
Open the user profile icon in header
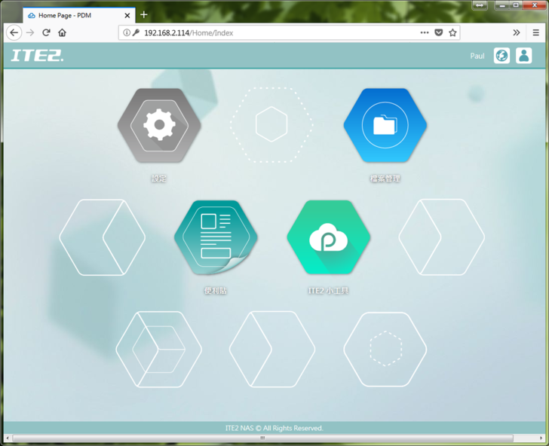pos(524,56)
